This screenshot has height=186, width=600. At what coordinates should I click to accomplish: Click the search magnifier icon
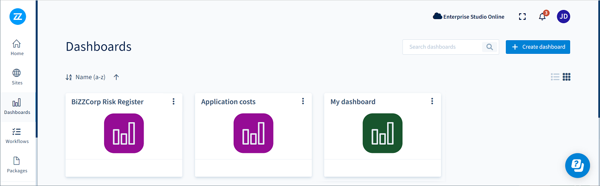click(x=490, y=47)
